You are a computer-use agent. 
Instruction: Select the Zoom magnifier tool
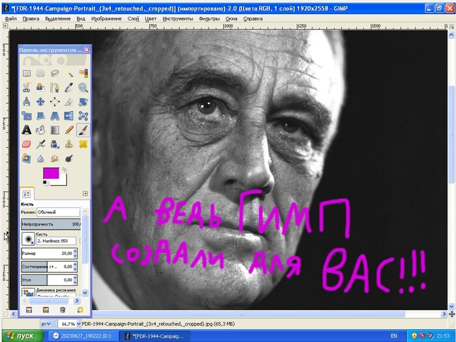[x=83, y=87]
